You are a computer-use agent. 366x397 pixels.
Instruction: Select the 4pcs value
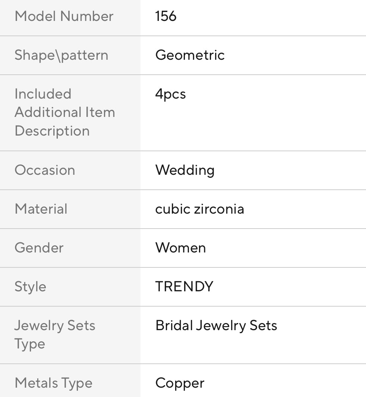pos(170,94)
